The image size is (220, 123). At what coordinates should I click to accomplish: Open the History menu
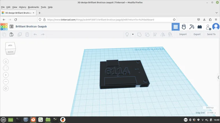tap(23, 7)
